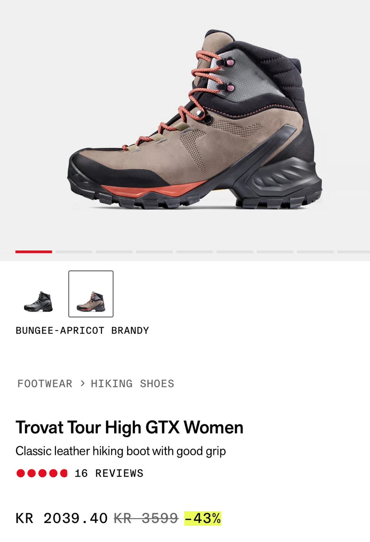Show the fourth gallery image via indicator
The width and height of the screenshot is (370, 542).
point(154,252)
